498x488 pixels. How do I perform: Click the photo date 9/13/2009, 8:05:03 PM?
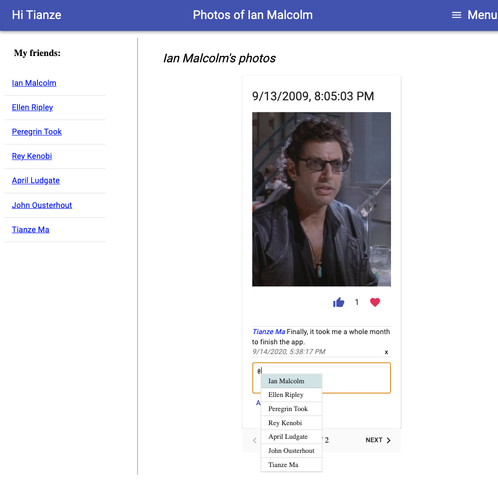tap(313, 96)
